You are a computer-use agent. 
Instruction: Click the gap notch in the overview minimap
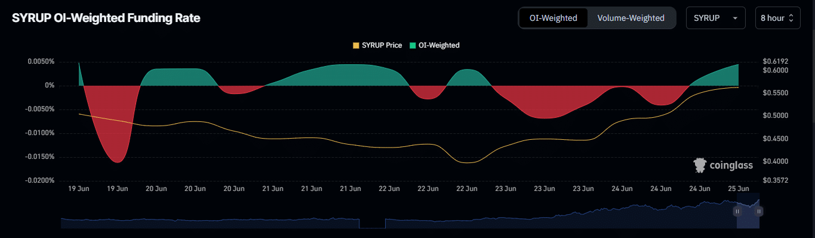tap(373, 223)
